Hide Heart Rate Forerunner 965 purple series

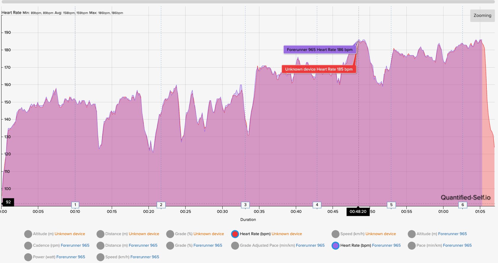[x=336, y=246]
